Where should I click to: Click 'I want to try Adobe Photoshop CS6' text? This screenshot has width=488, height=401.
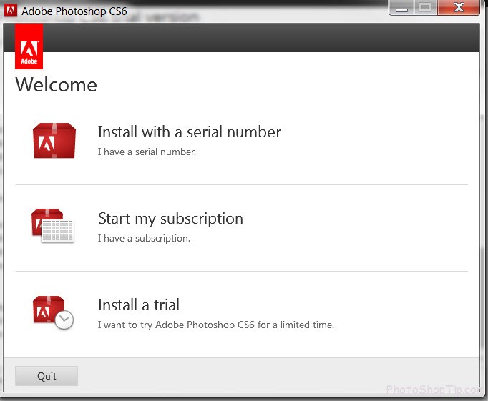tap(176, 325)
